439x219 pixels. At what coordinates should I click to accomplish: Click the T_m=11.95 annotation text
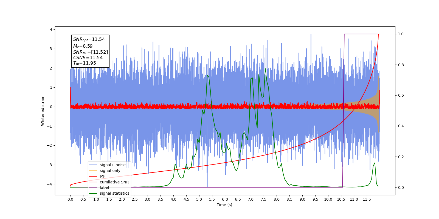[x=85, y=63]
